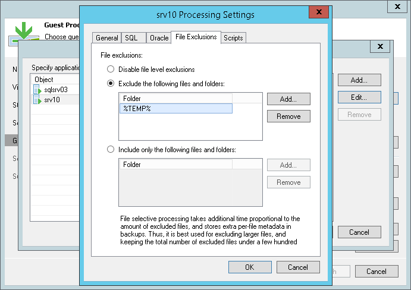Click the disabled Remove button for inclusions
Viewport: 411px width, 290px height.
[x=288, y=182]
